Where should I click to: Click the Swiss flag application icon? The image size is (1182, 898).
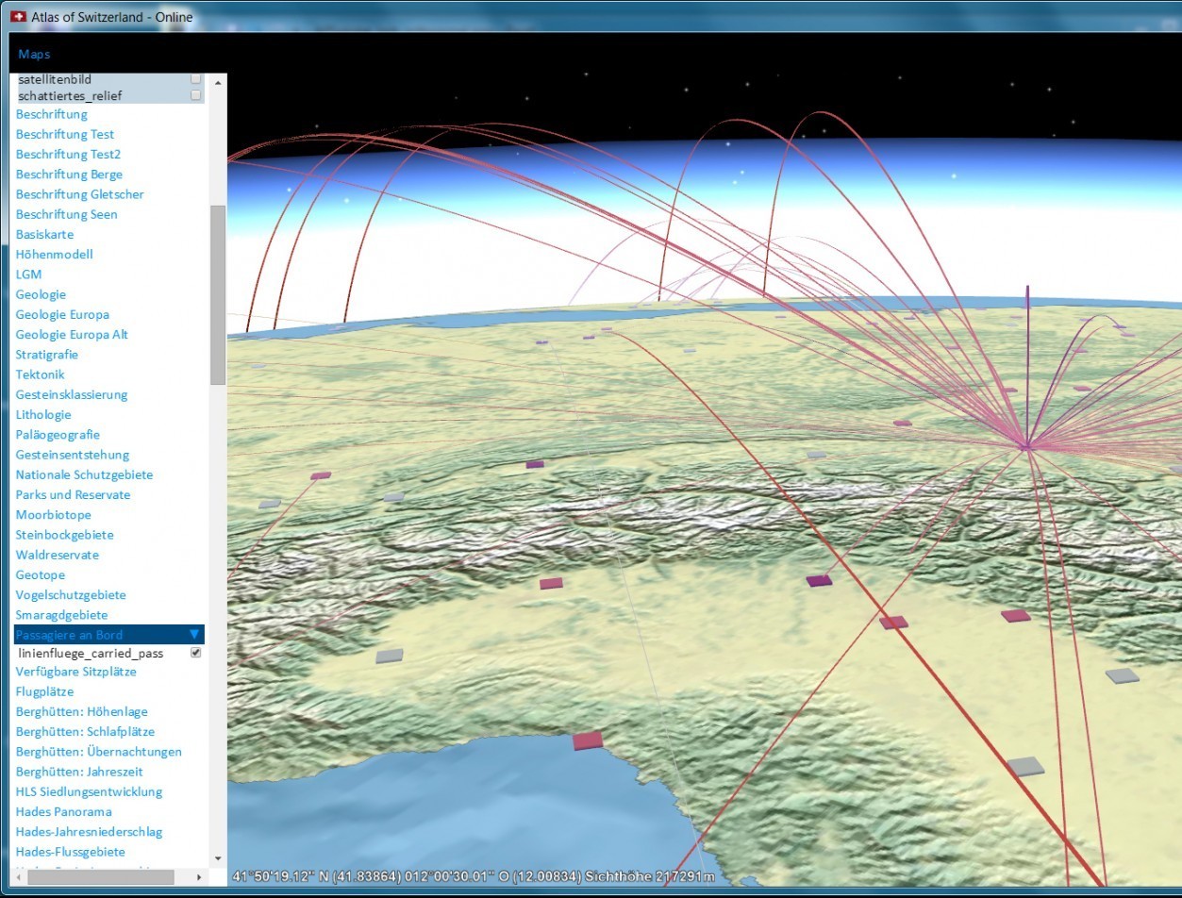[18, 17]
